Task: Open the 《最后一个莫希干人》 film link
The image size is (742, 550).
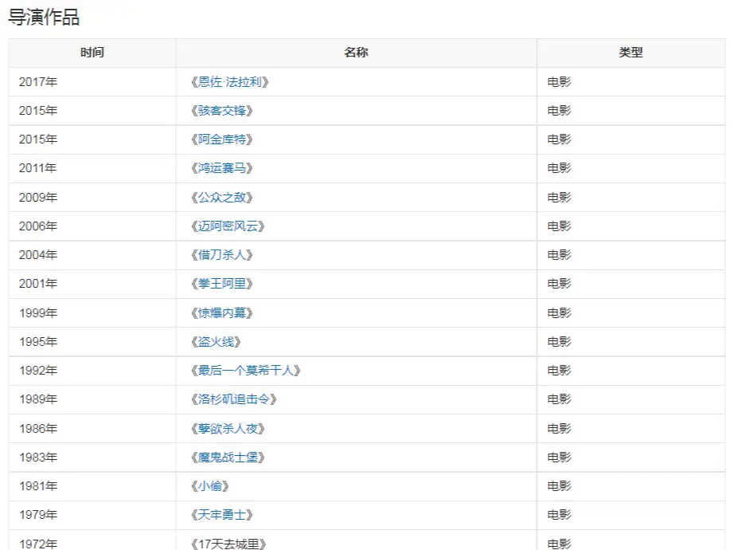Action: pyautogui.click(x=245, y=371)
